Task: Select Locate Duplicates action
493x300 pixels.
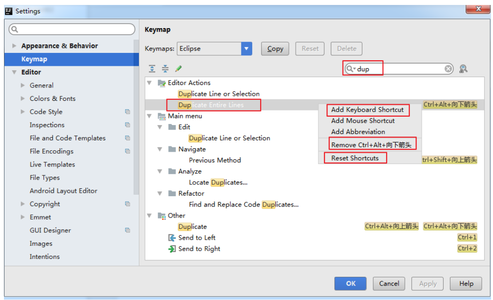Action: pyautogui.click(x=218, y=182)
